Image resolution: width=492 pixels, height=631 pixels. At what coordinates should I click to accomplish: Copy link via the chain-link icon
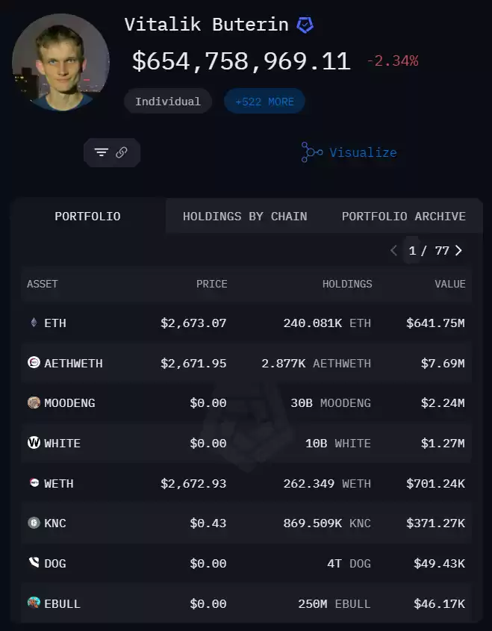(122, 152)
